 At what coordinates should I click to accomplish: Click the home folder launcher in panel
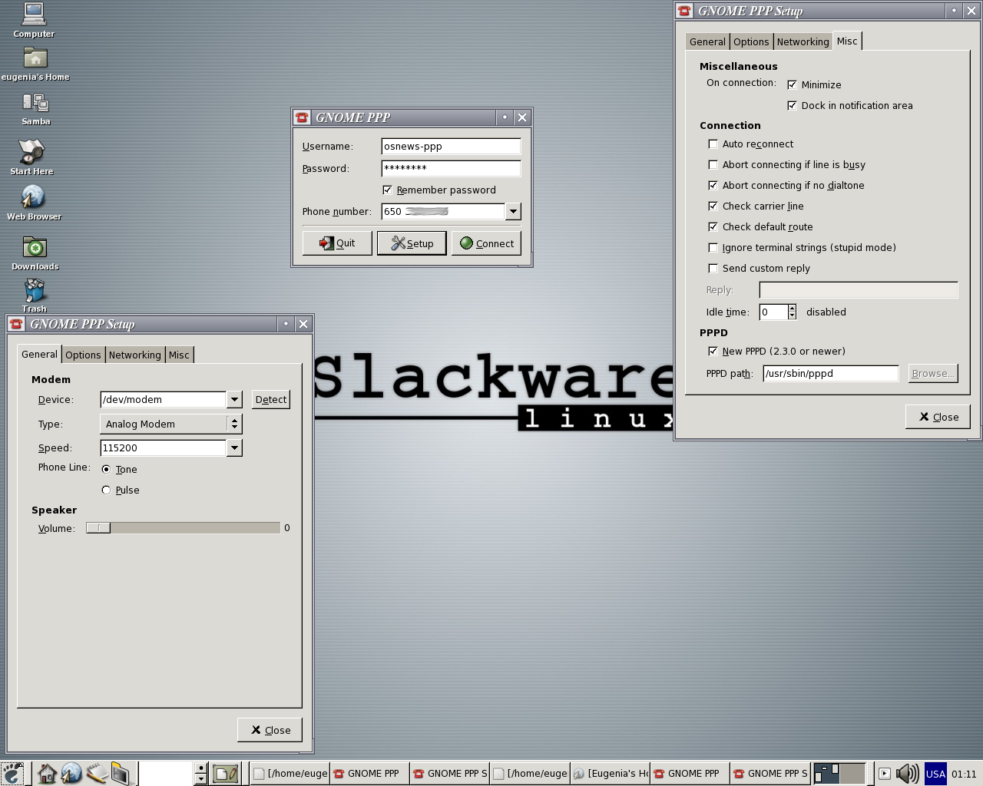pyautogui.click(x=47, y=773)
